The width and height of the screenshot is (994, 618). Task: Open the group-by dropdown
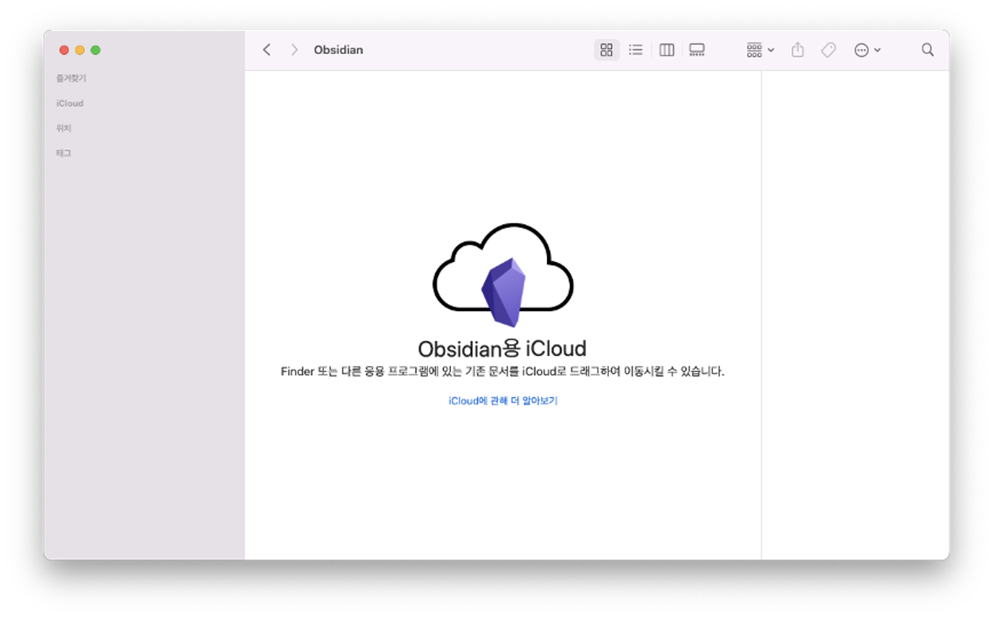(x=760, y=50)
